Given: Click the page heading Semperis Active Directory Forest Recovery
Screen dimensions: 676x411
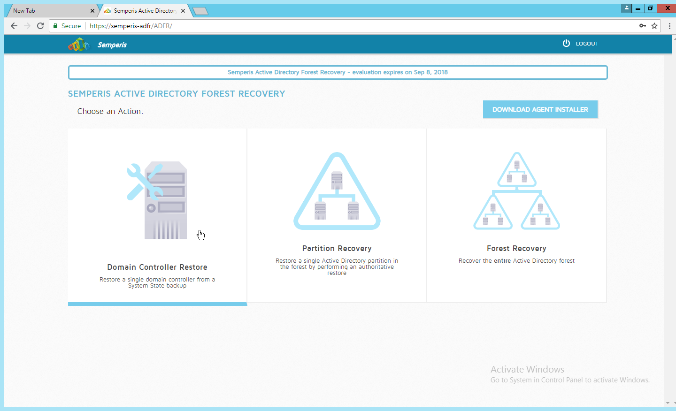Looking at the screenshot, I should [x=177, y=94].
